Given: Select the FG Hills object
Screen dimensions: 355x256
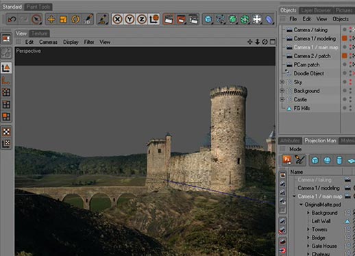Looking at the screenshot, I should [x=302, y=108].
